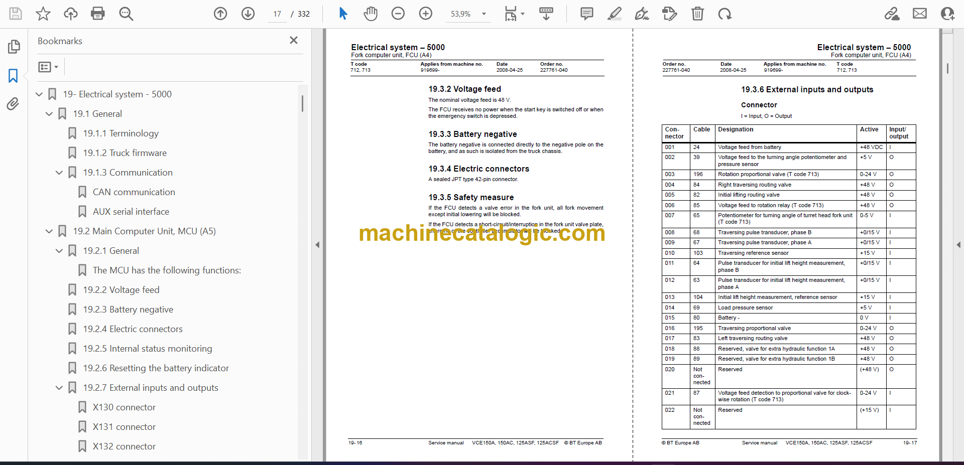Viewport: 964px width, 465px height.
Task: Click the zoom out minus button
Action: (398, 14)
